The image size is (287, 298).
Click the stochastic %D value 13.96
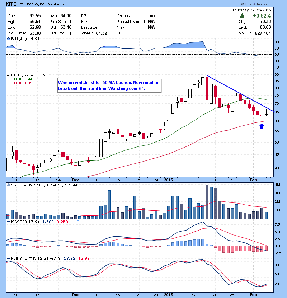pyautogui.click(x=84, y=258)
